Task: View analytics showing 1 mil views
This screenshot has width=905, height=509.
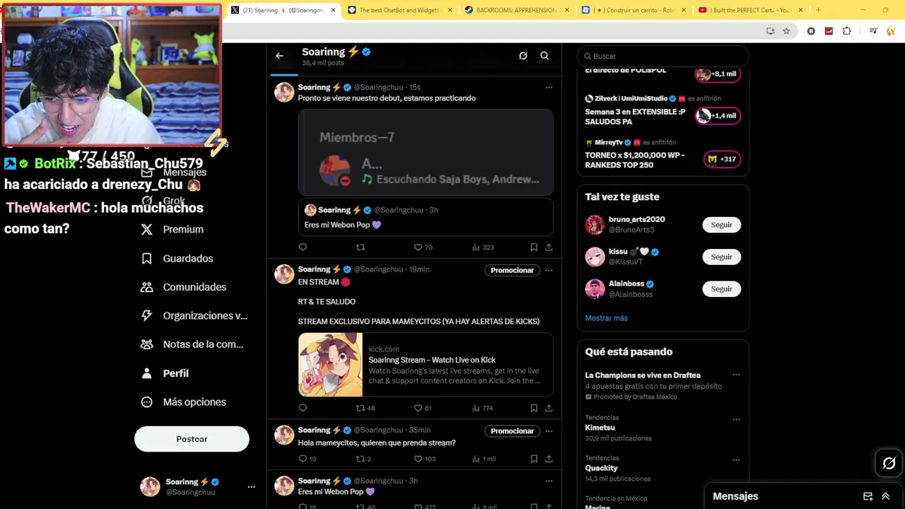Action: (484, 459)
